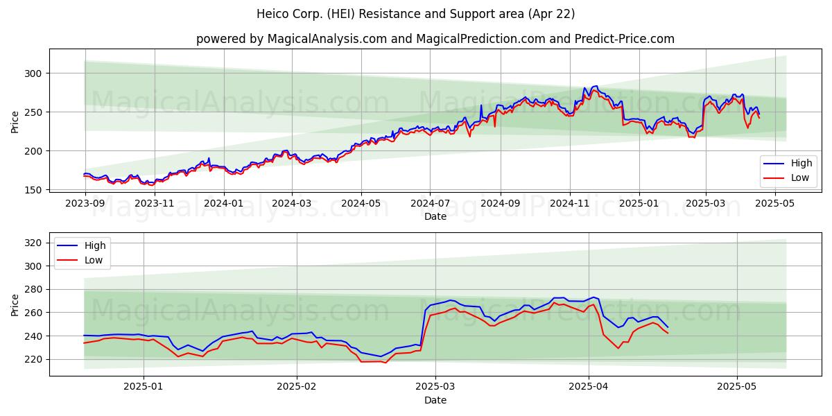This screenshot has height=416, width=832.
Task: Click the '260' price label on bottom chart
Action: (x=35, y=313)
